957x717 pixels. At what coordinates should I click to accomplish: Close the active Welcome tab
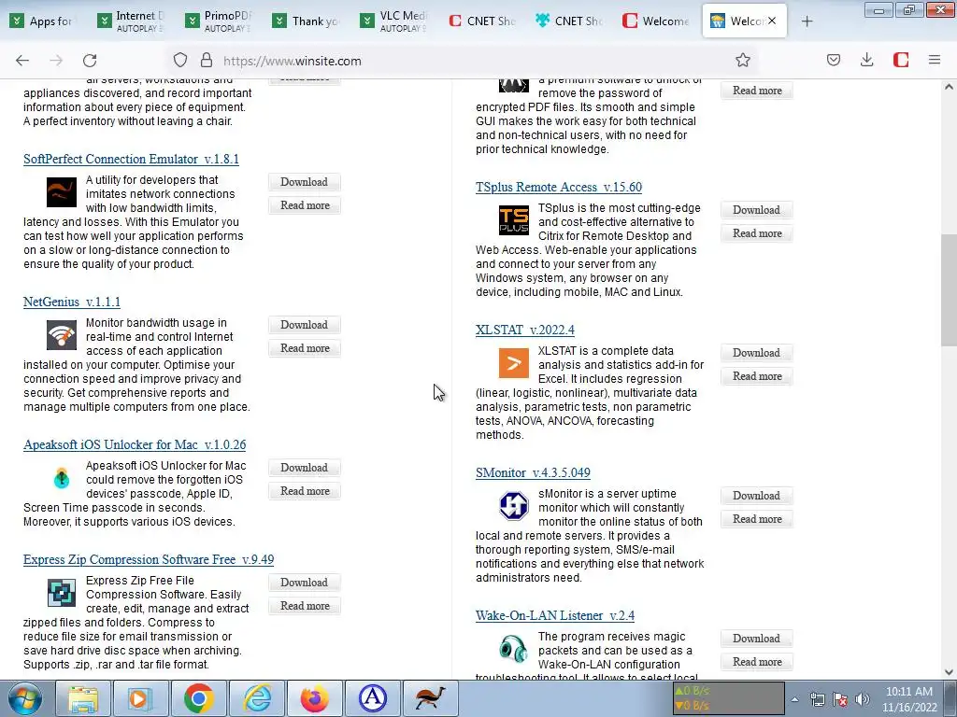pos(772,21)
